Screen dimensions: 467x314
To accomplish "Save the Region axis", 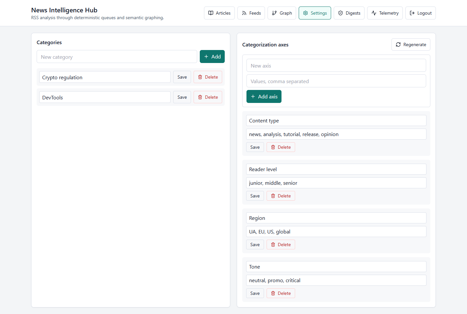I will tap(255, 245).
